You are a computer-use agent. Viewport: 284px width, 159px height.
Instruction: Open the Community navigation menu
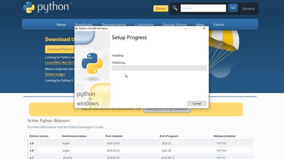coord(144,24)
